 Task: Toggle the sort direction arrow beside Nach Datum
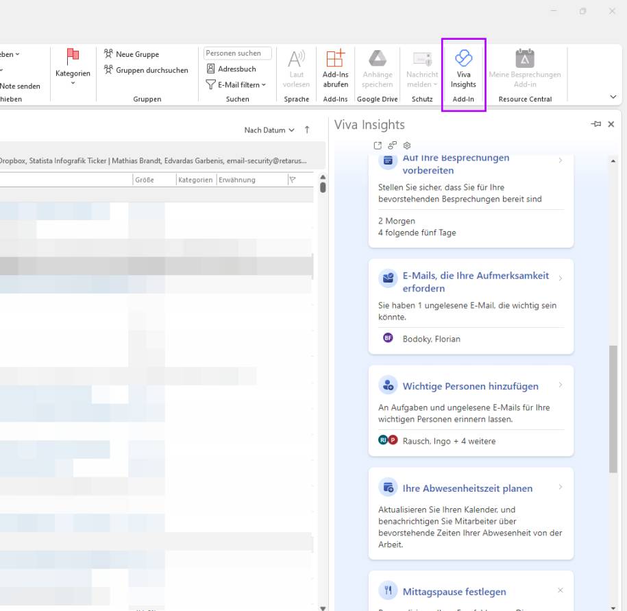tap(307, 130)
